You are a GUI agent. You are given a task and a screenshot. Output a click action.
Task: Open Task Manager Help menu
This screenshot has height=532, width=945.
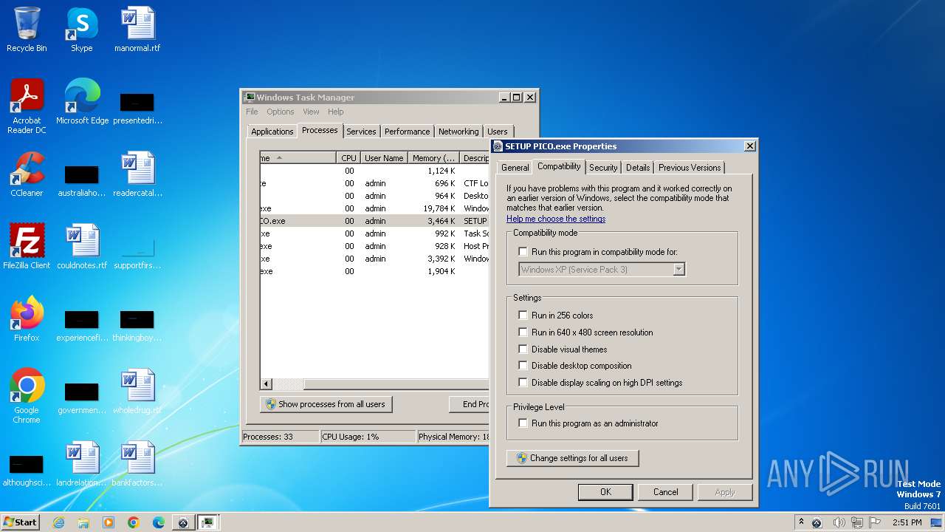[x=336, y=112]
